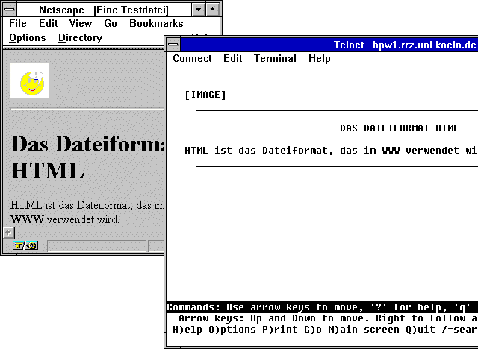The height and width of the screenshot is (358, 478).
Task: Open Netscape's Edit menu
Action: (48, 23)
